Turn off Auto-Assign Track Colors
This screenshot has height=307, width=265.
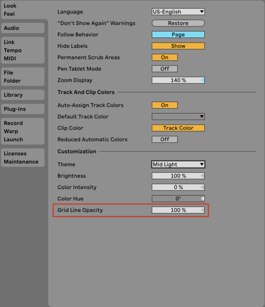click(165, 105)
